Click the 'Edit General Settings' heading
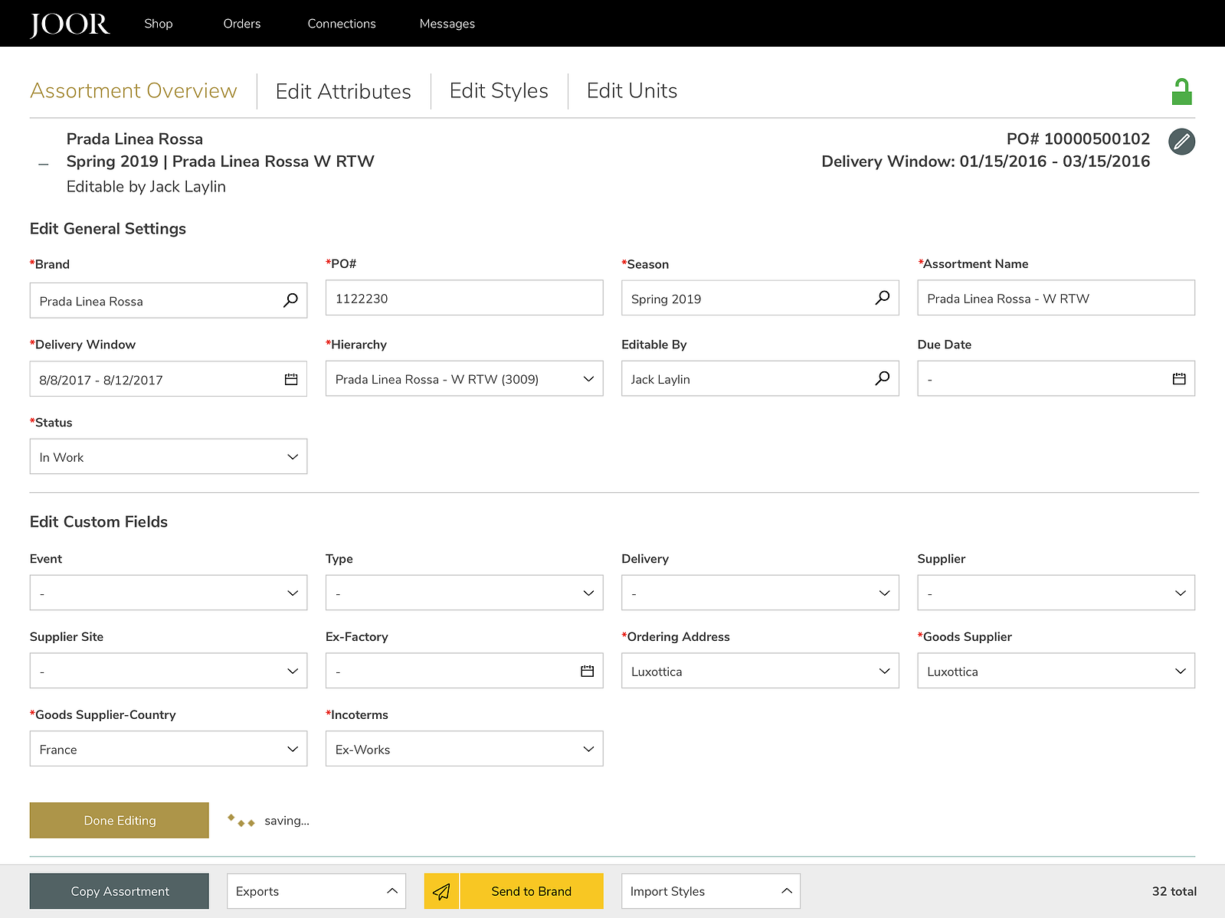Image resolution: width=1225 pixels, height=918 pixels. tap(108, 229)
